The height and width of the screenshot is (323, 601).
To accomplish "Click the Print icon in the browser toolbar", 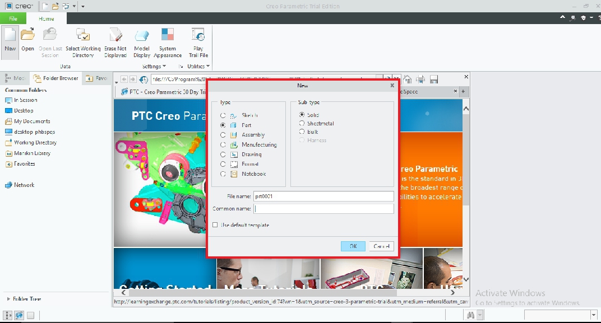I will click(421, 79).
